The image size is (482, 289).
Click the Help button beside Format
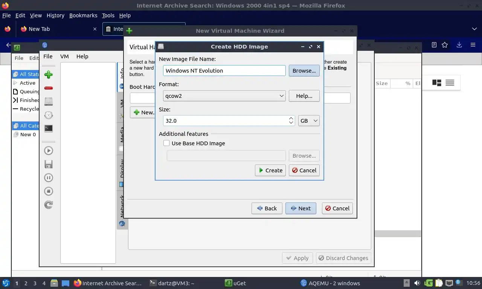[x=304, y=96]
